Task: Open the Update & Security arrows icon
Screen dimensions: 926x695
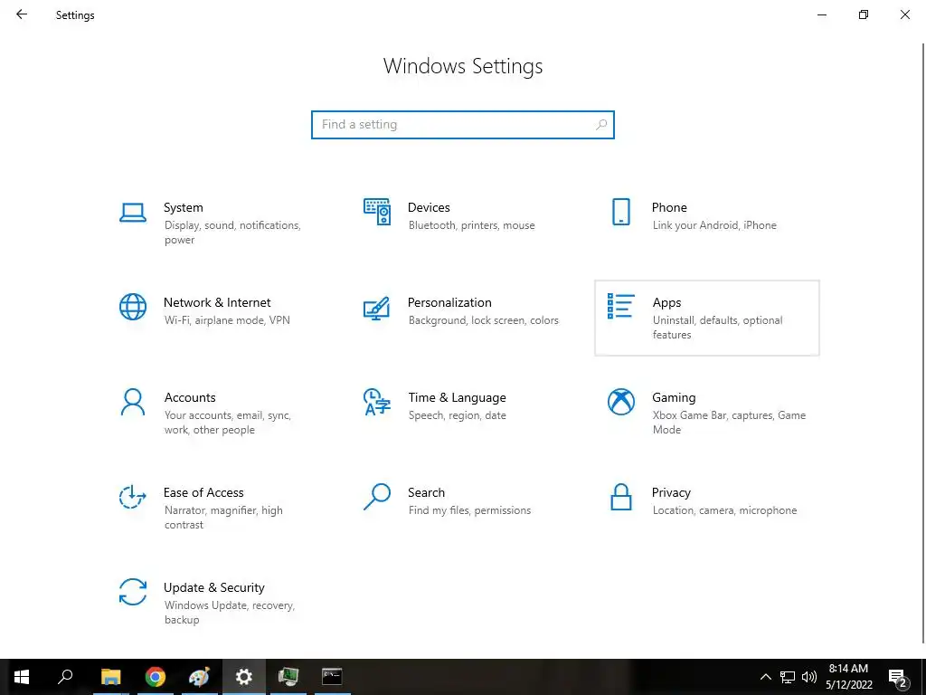Action: (132, 592)
